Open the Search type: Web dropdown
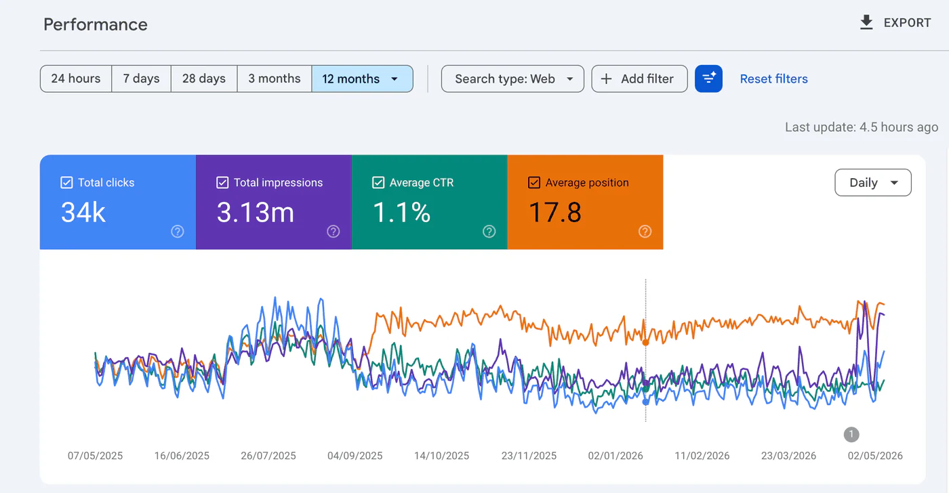The image size is (949, 493). [512, 79]
